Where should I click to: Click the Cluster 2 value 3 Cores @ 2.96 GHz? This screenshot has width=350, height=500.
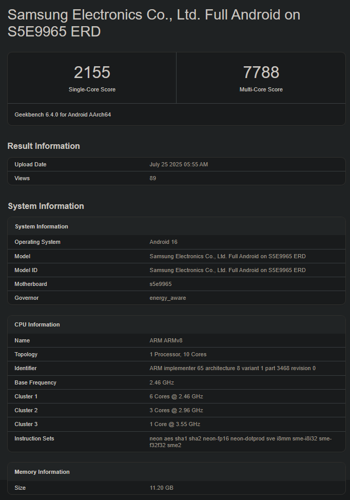[x=177, y=410]
